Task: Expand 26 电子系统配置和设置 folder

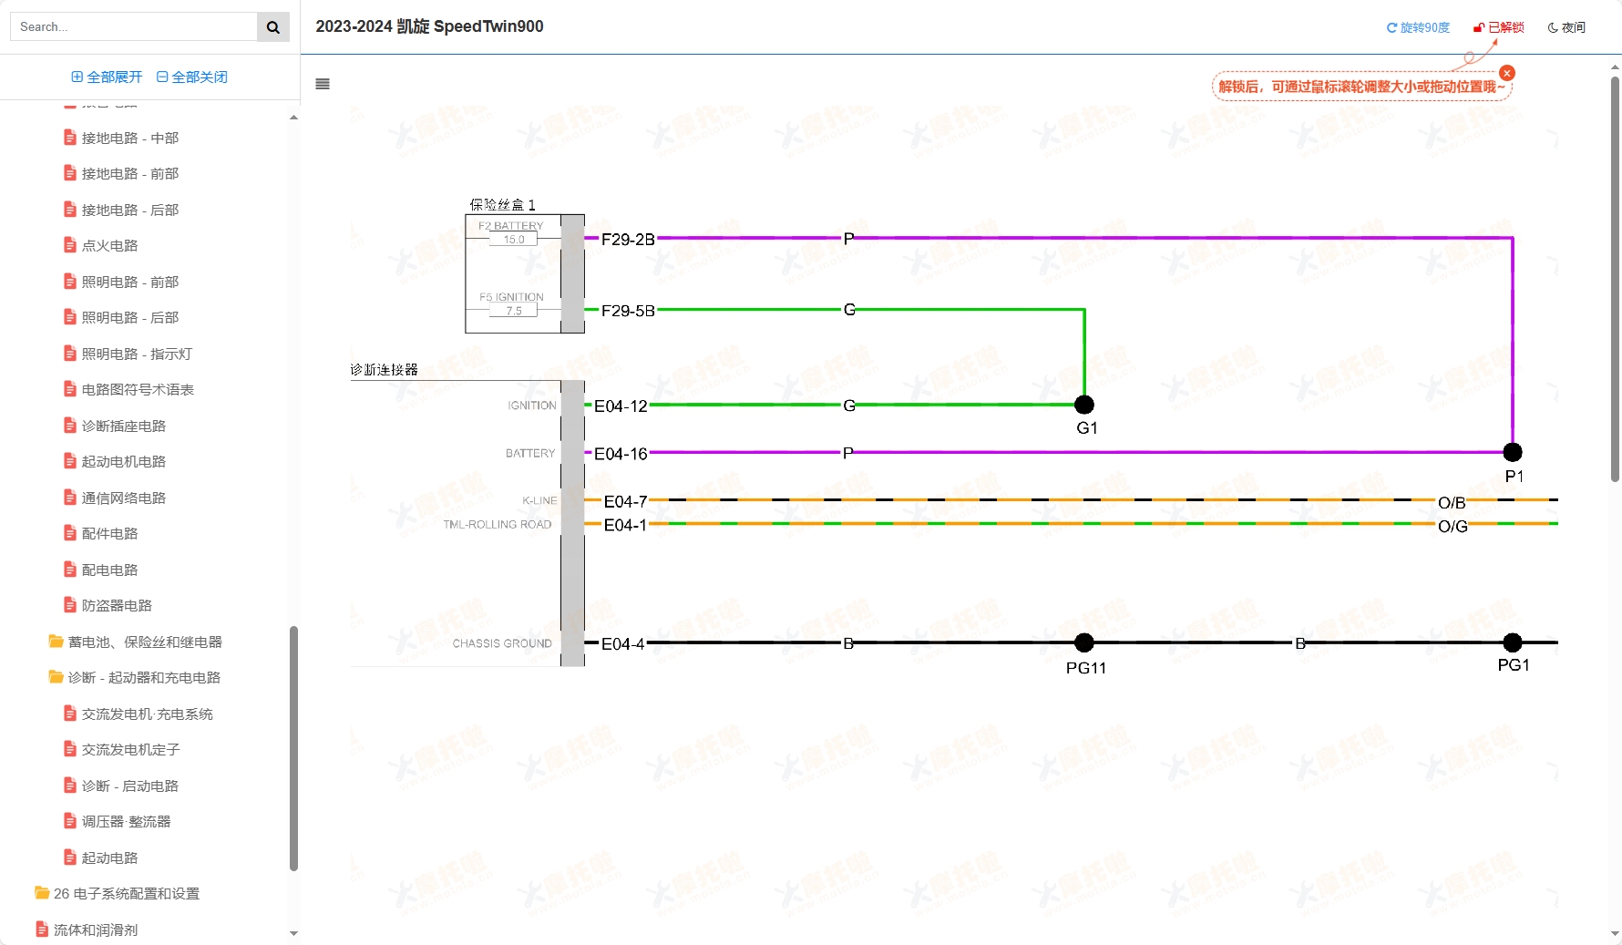Action: (127, 893)
